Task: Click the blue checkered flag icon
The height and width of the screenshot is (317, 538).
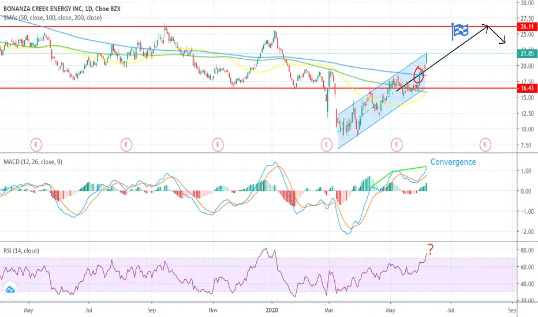Action: click(x=459, y=31)
